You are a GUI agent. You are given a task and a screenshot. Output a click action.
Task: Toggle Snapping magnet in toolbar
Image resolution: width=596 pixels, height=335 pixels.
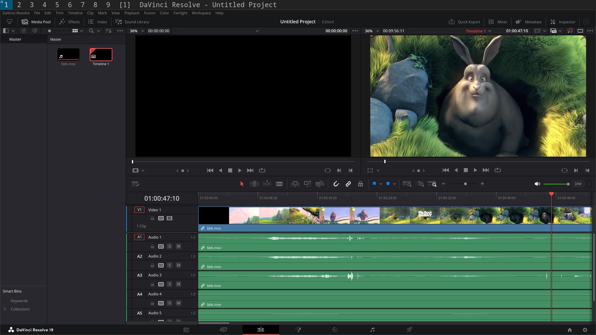pyautogui.click(x=336, y=184)
